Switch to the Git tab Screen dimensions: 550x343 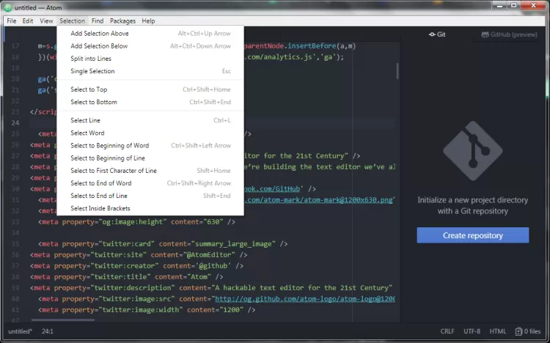[437, 34]
